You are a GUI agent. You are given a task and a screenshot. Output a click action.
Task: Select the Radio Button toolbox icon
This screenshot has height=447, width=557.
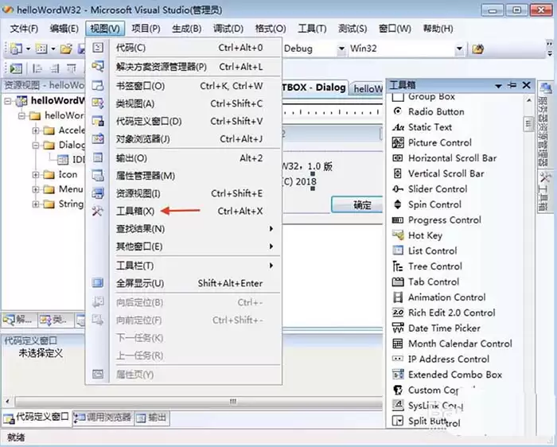pos(399,111)
